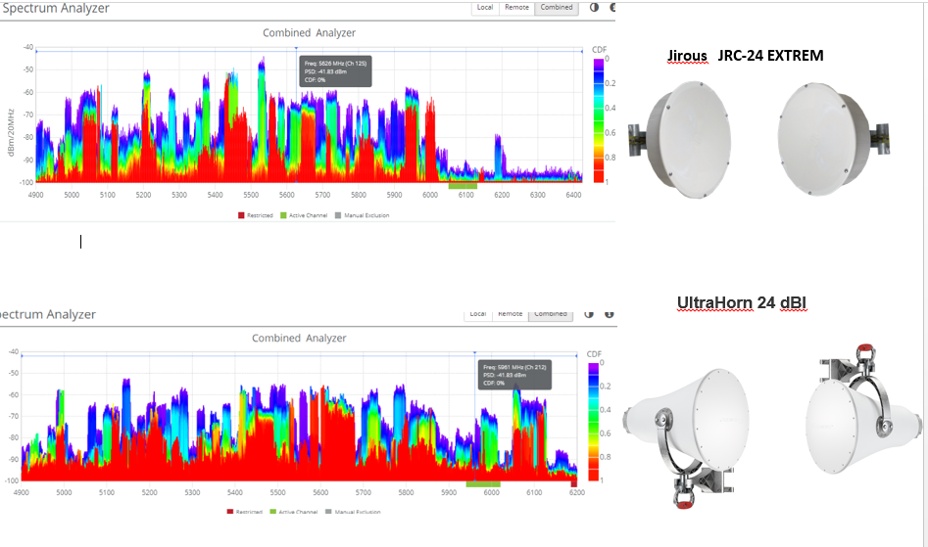Viewport: 928px width, 547px height.
Task: Click the green active channel bar near 6100 MHz in top chart
Action: pos(463,185)
